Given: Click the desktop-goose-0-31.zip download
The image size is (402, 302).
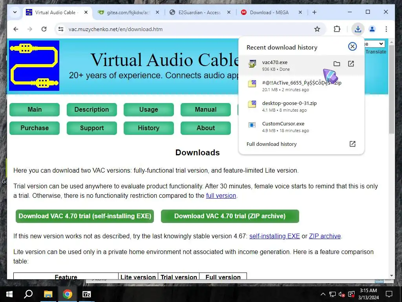Looking at the screenshot, I should 301,106.
